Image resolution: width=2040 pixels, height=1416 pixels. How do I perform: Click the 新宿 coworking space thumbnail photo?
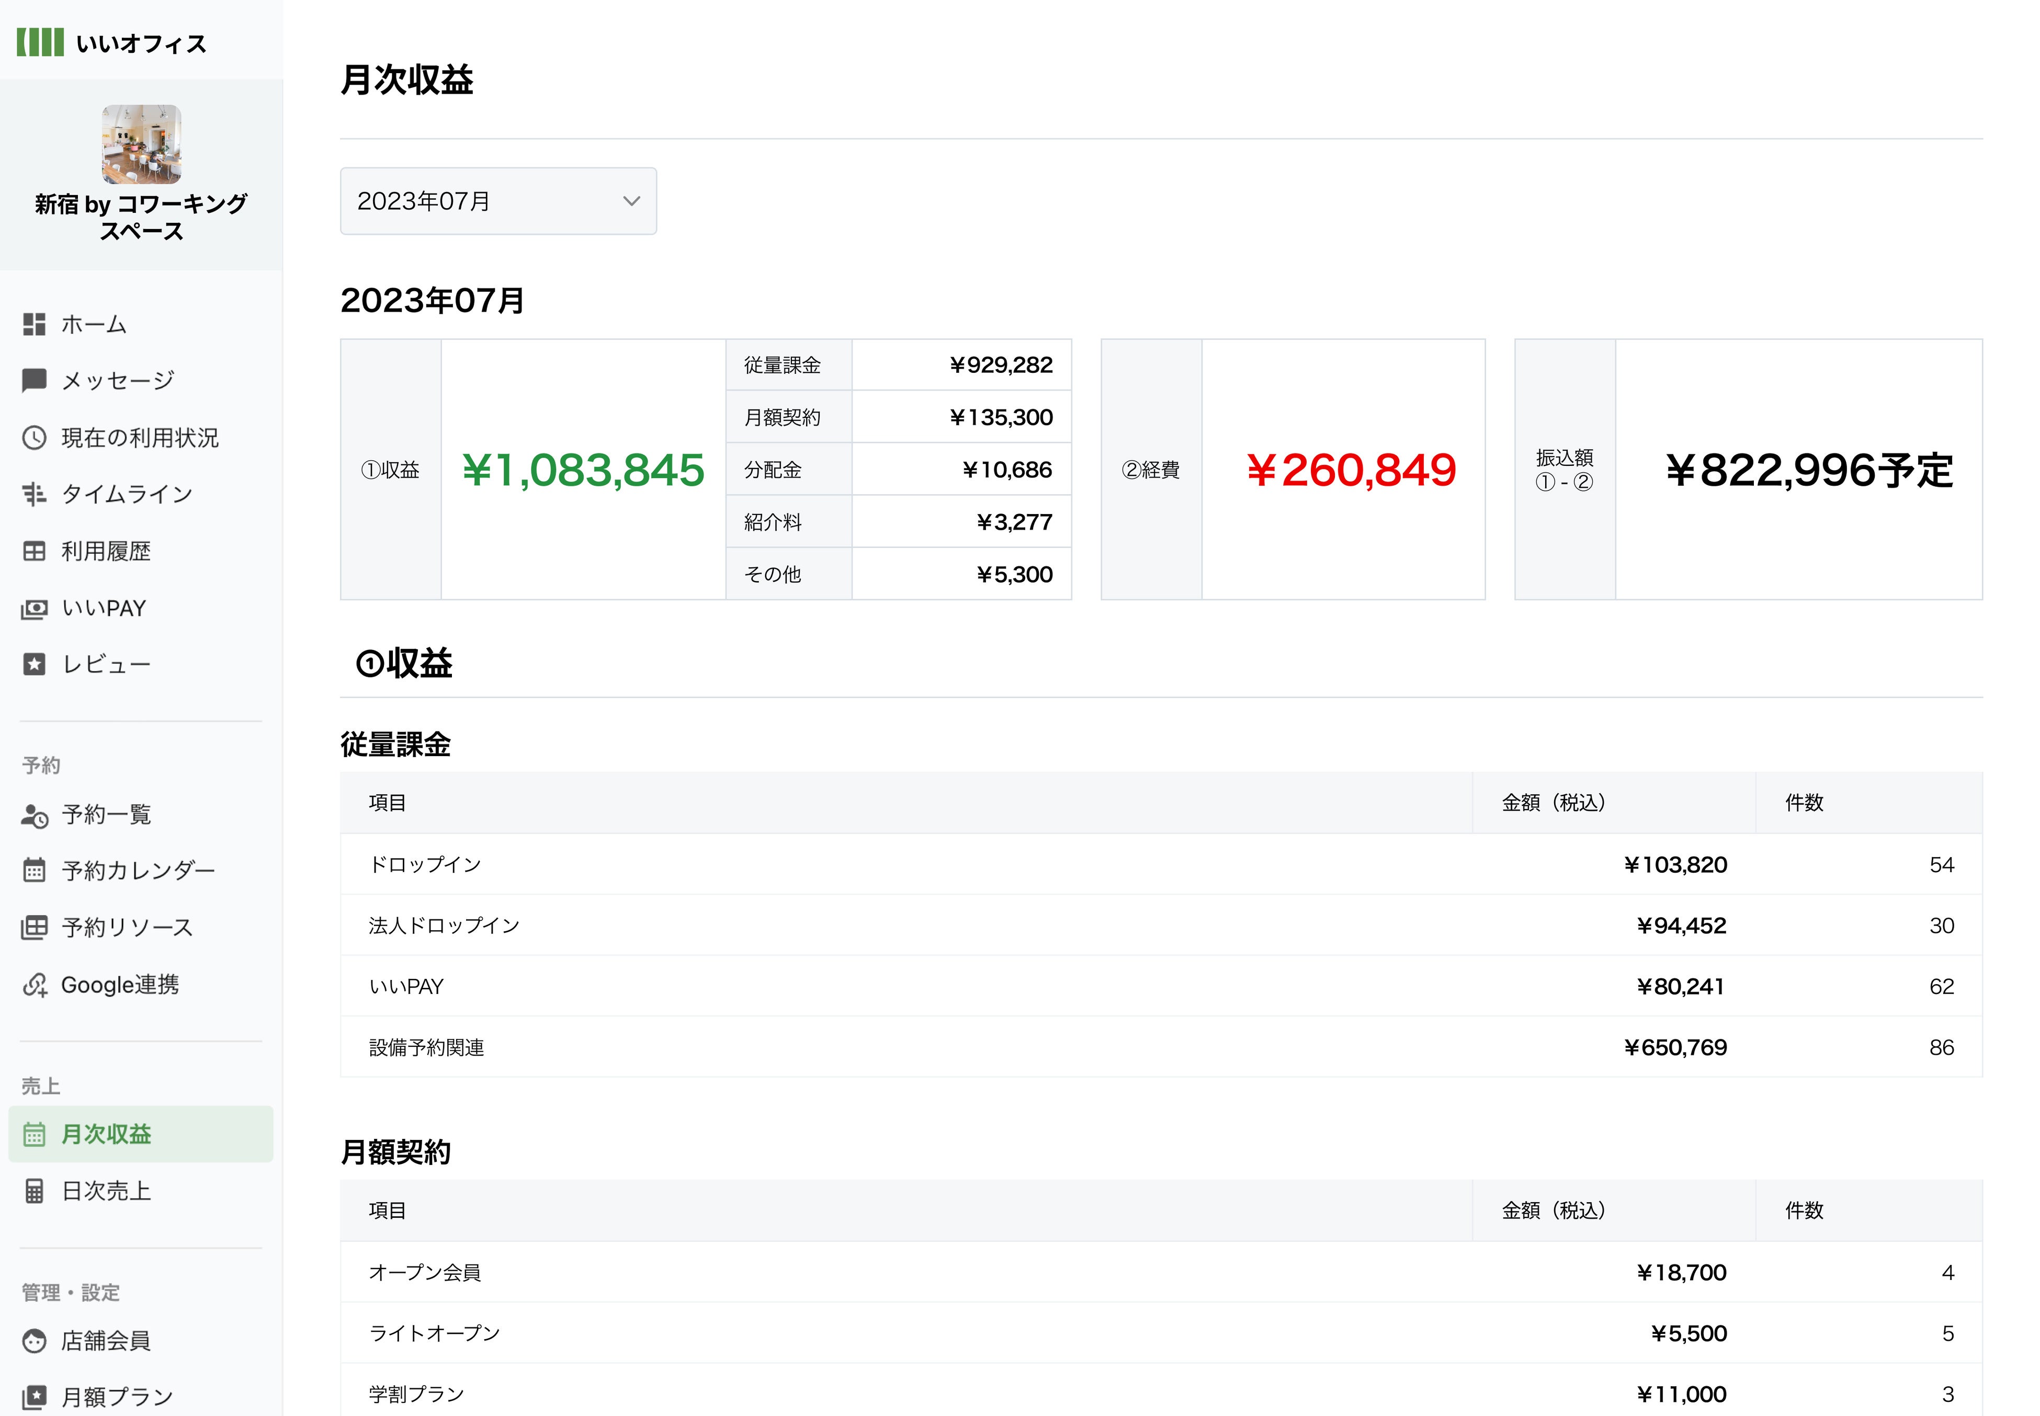141,145
